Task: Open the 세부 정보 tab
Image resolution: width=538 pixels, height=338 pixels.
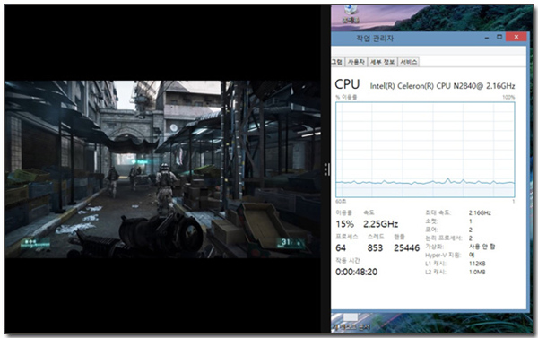Action: pyautogui.click(x=382, y=62)
